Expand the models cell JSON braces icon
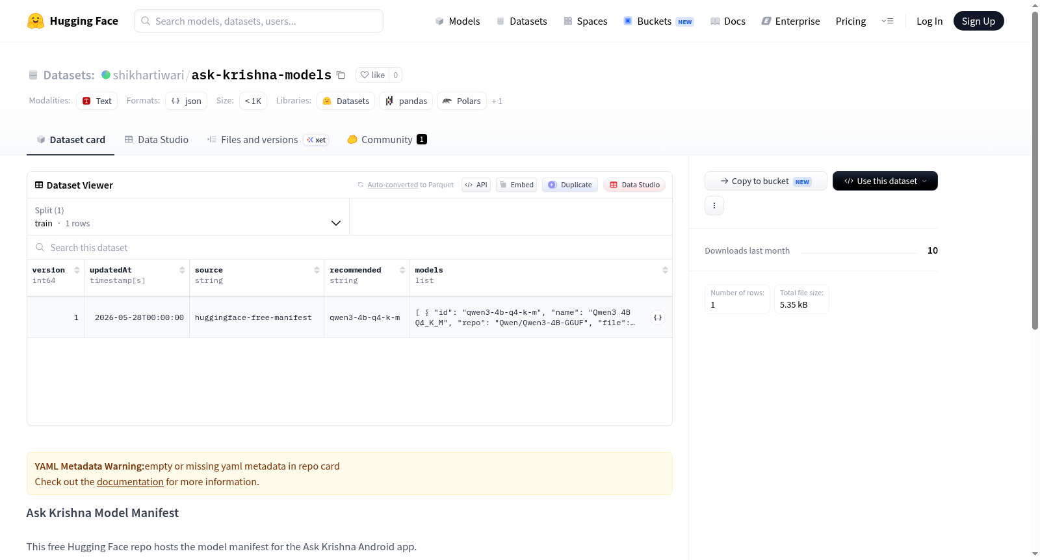Viewport: 1040px width, 560px height. [x=658, y=317]
